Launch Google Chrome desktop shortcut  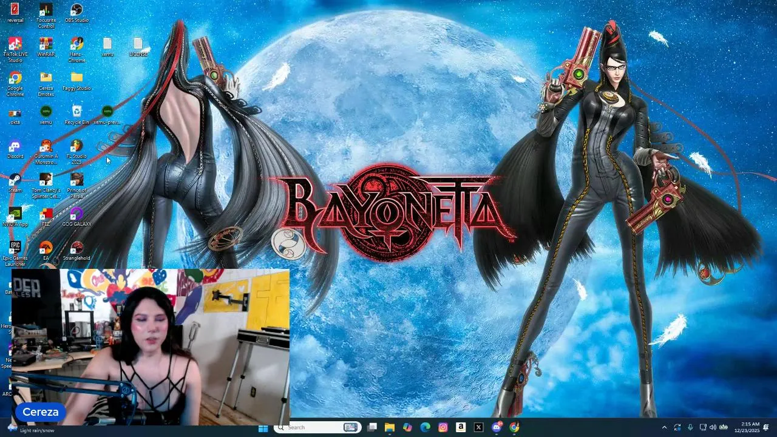click(x=15, y=83)
